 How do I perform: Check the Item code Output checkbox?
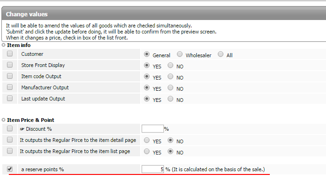click(10, 76)
